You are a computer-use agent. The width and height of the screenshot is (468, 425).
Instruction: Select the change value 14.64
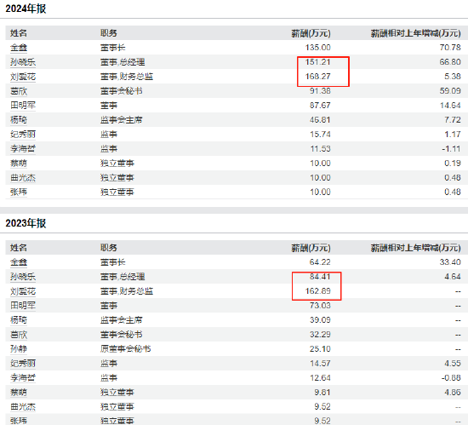(x=450, y=106)
